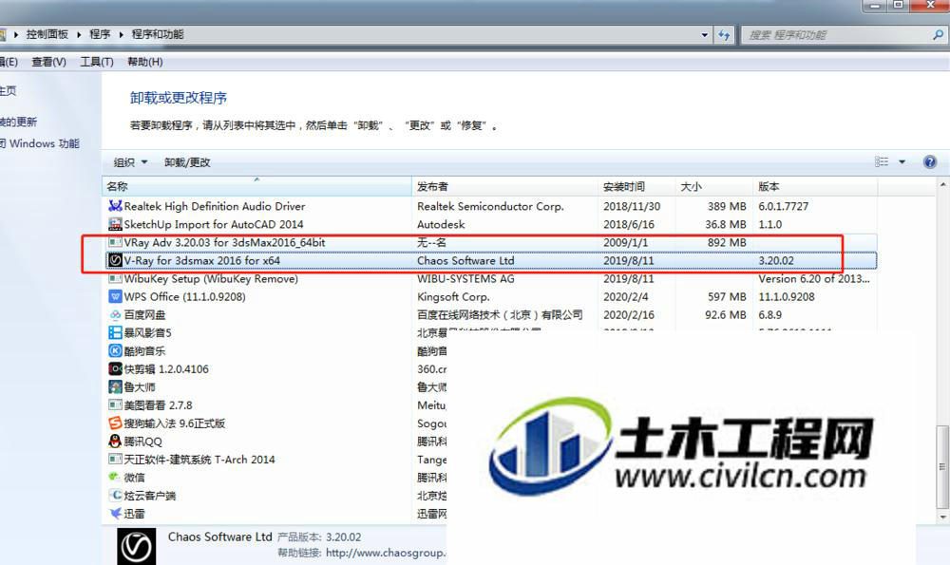Select the 百度网盘 entry
Image resolution: width=950 pixels, height=565 pixels.
pyautogui.click(x=489, y=315)
